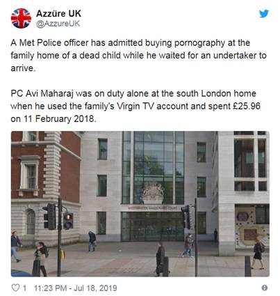The image size is (280, 296).
Task: Open the attached court building photo
Action: point(140,204)
